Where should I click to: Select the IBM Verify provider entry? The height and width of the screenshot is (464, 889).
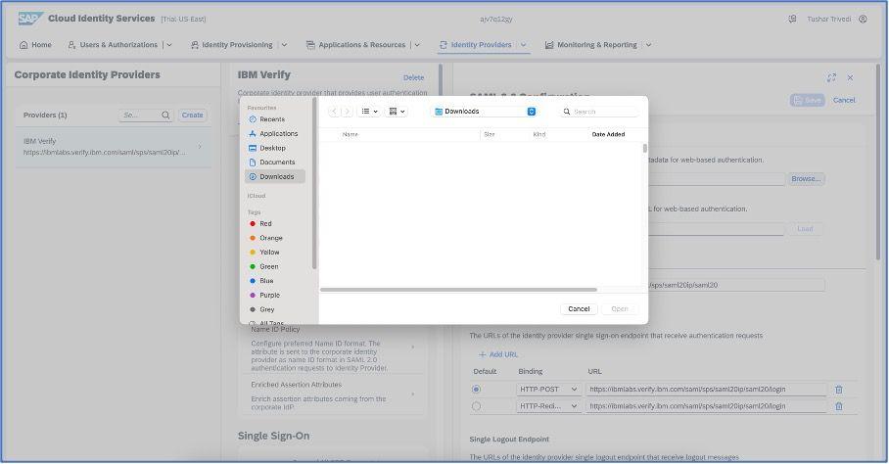coord(114,147)
